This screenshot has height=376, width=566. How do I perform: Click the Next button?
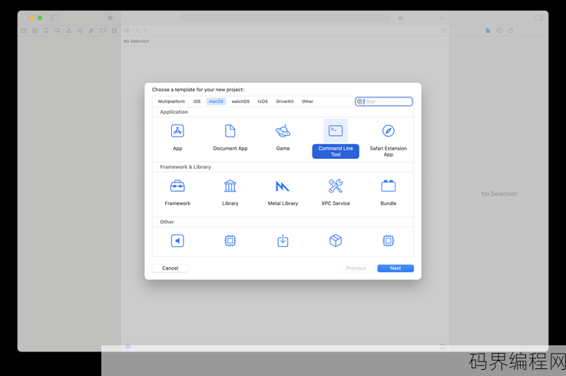pyautogui.click(x=396, y=268)
